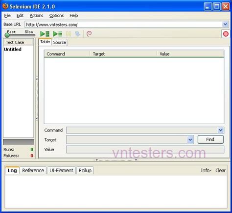
Task: Collapse log pane via left splitter arrow
Action: point(96,160)
